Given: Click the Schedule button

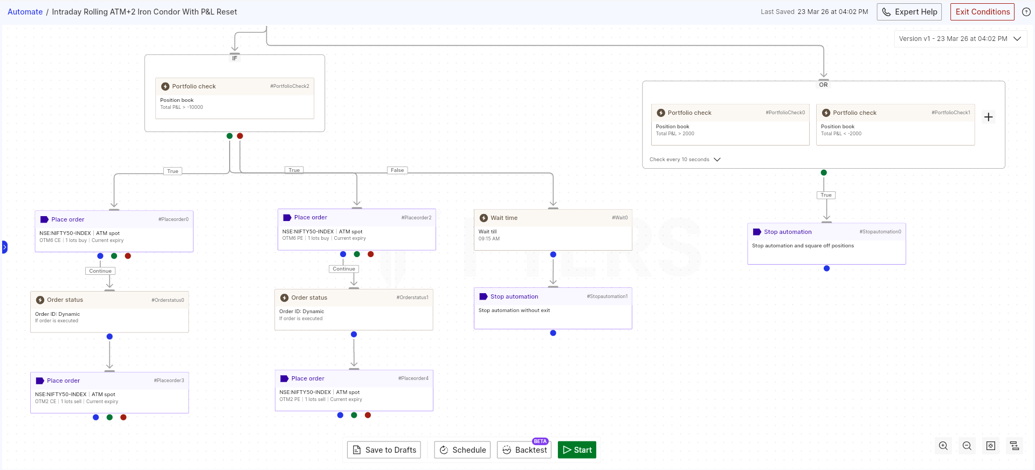Looking at the screenshot, I should click(x=463, y=450).
